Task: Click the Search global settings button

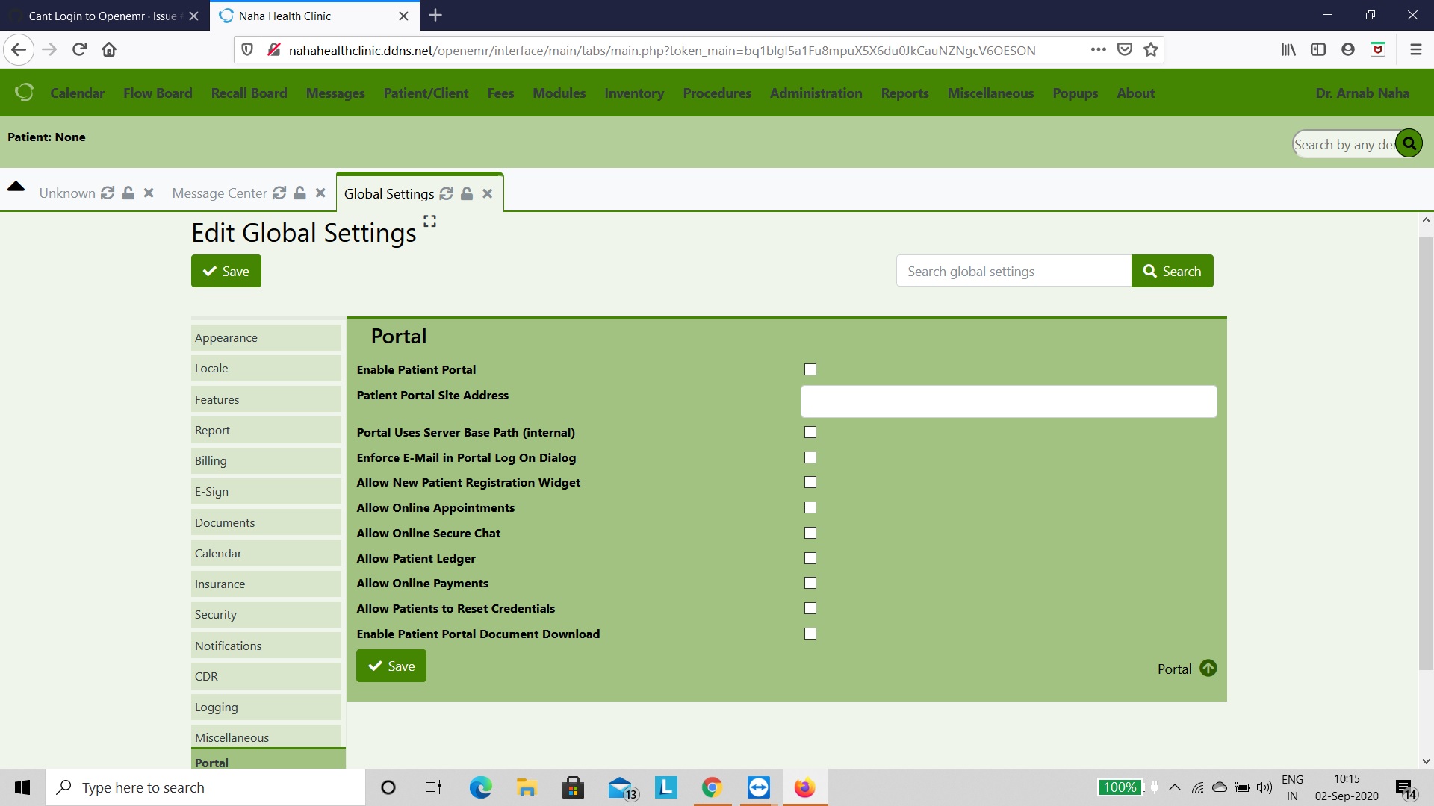Action: pyautogui.click(x=1172, y=271)
